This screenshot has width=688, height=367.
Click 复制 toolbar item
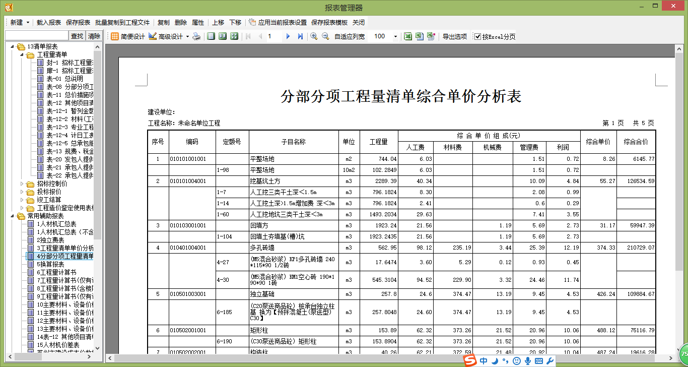164,23
